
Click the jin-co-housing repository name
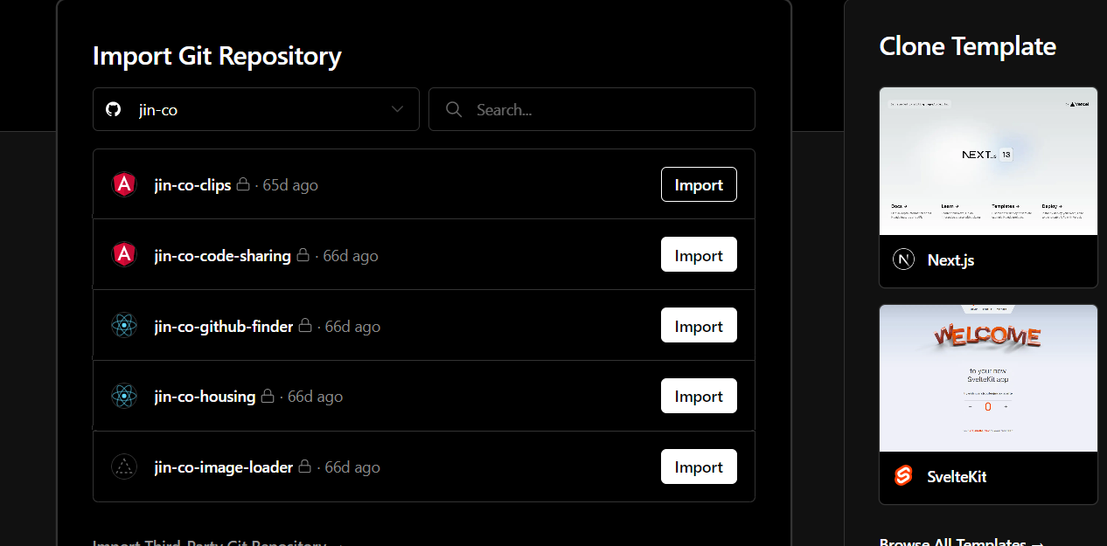coord(205,396)
